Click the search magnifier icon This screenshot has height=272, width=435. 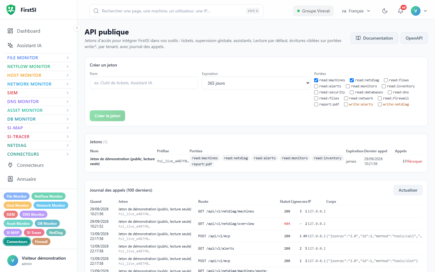coord(96,11)
